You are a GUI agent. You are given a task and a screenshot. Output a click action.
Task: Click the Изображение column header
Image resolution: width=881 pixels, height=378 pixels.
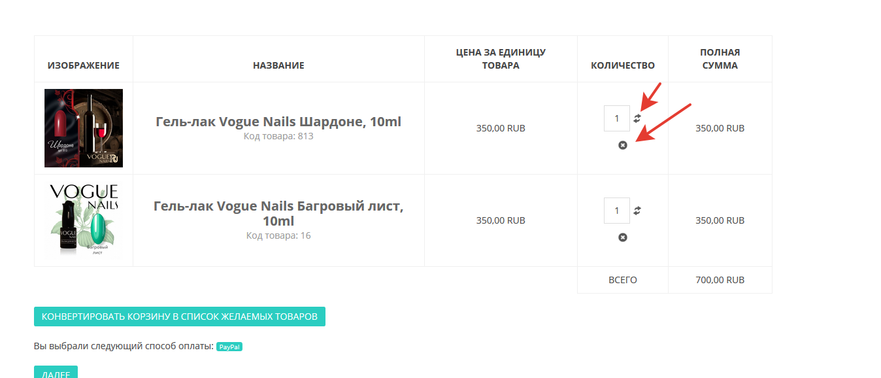tap(84, 65)
